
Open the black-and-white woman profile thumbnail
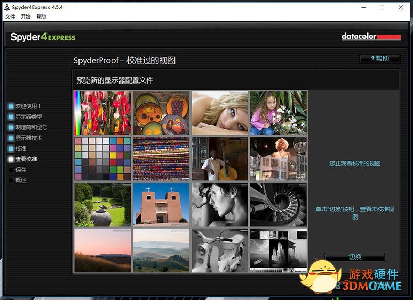point(220,205)
